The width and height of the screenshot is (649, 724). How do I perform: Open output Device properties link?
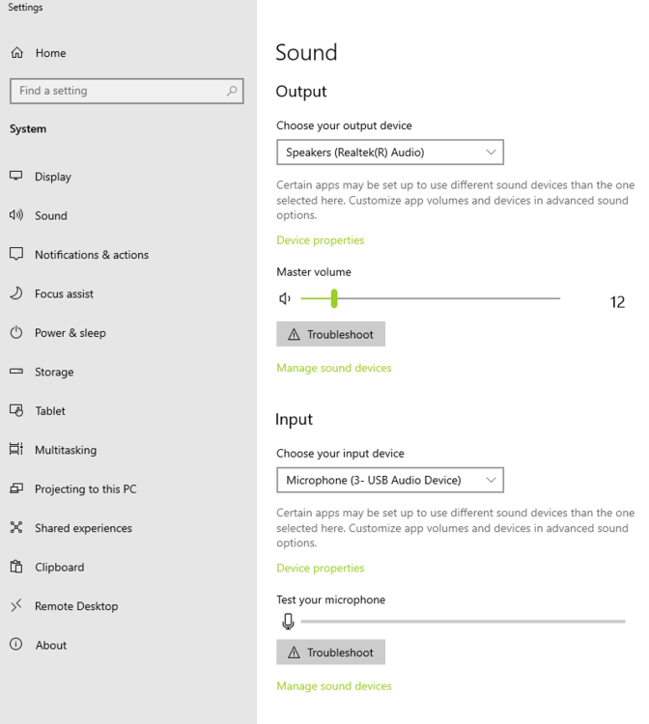[x=321, y=240]
